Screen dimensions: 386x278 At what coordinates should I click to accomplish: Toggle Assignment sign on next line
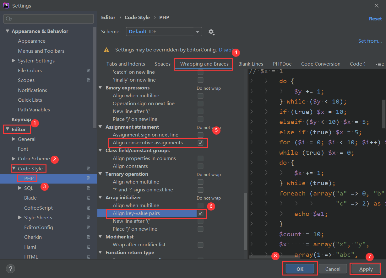coord(200,135)
